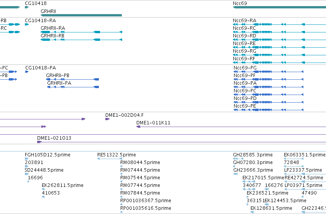Select the 72848 EST label
326x214 pixels.
click(x=292, y=163)
